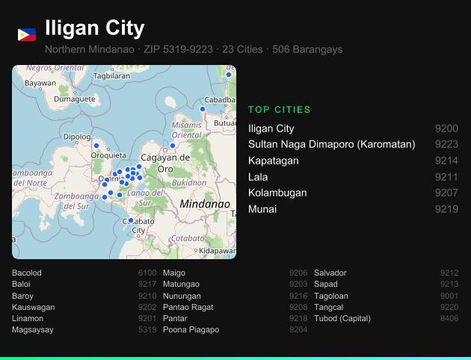Image resolution: width=471 pixels, height=360 pixels.
Task: Click the Tagoloan city row
Action: [387, 296]
